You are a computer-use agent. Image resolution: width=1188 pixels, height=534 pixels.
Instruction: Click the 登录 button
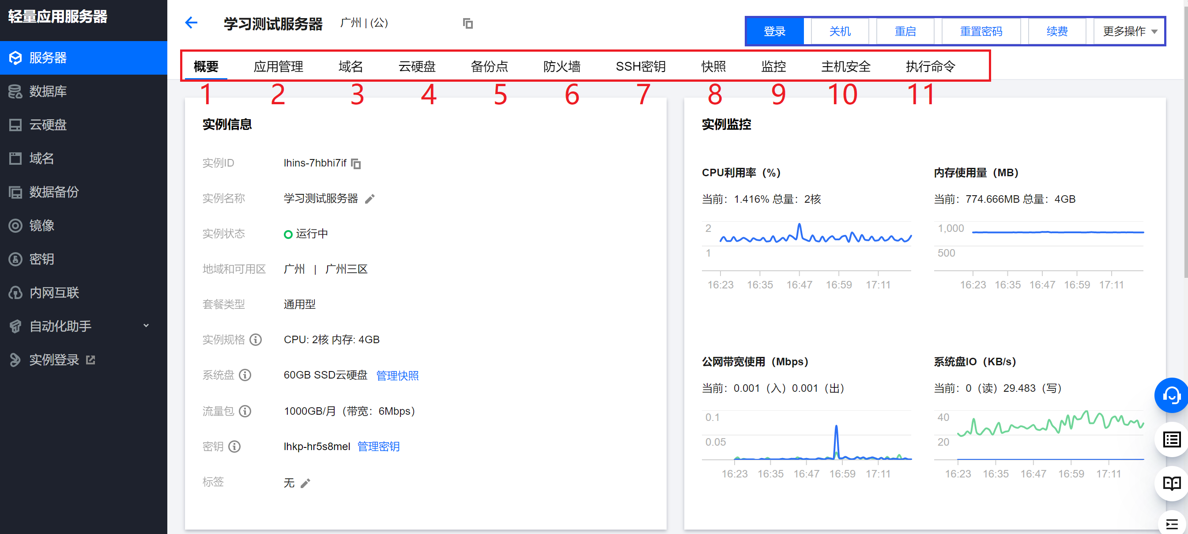tap(774, 31)
